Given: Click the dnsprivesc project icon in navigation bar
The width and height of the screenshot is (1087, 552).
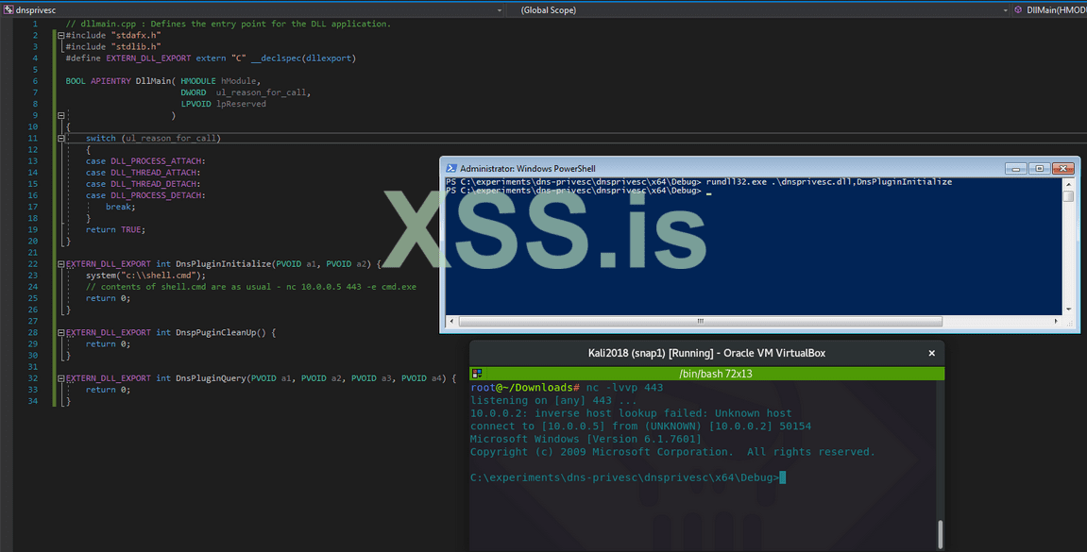Looking at the screenshot, I should coord(8,10).
